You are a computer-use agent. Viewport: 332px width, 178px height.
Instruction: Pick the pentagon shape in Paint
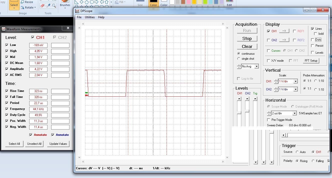coord(87,2)
